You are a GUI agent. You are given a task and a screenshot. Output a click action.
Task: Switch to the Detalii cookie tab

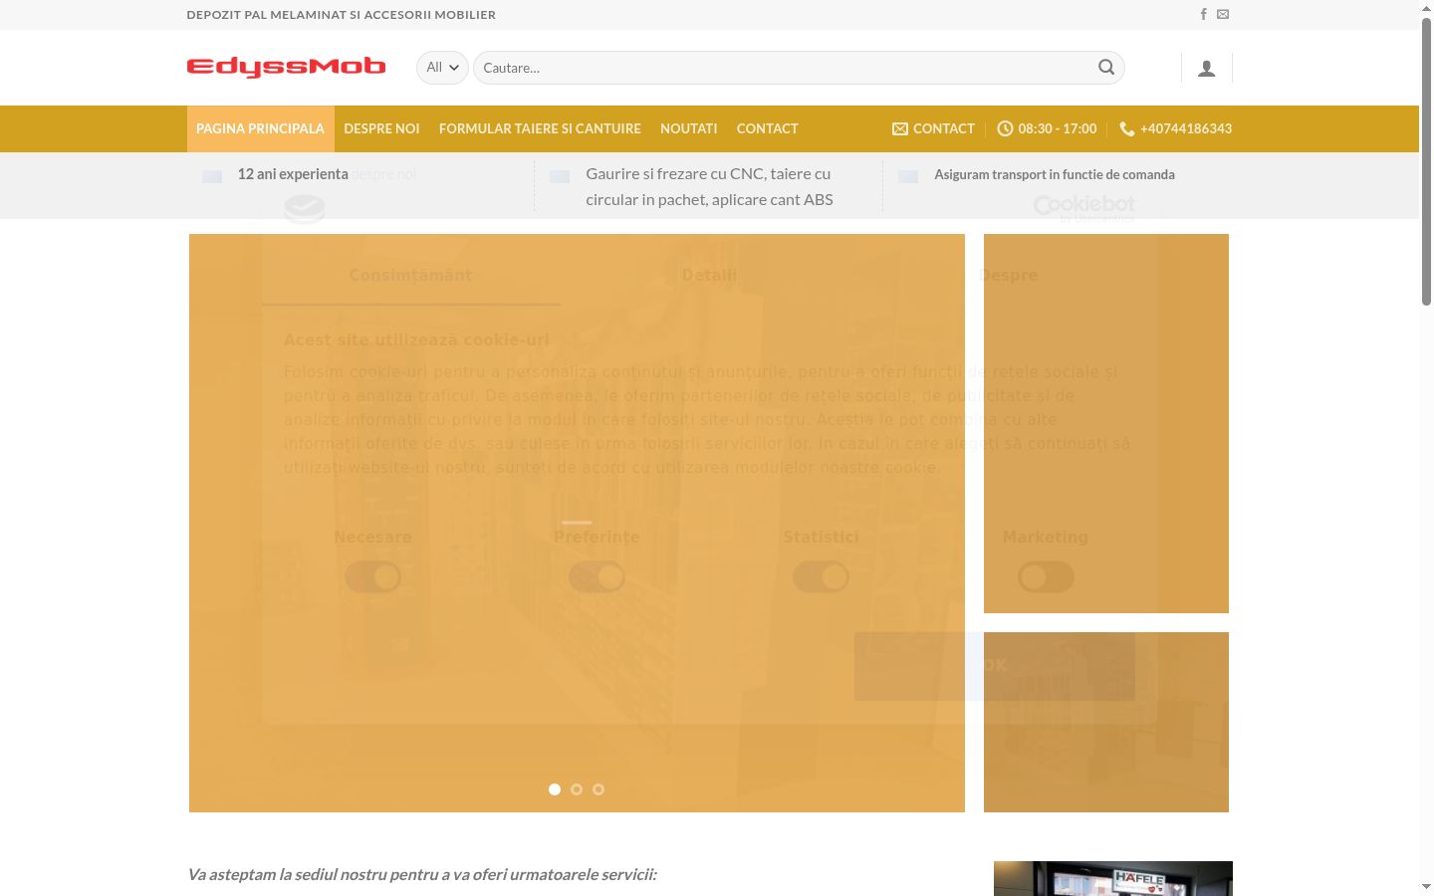[x=709, y=275]
